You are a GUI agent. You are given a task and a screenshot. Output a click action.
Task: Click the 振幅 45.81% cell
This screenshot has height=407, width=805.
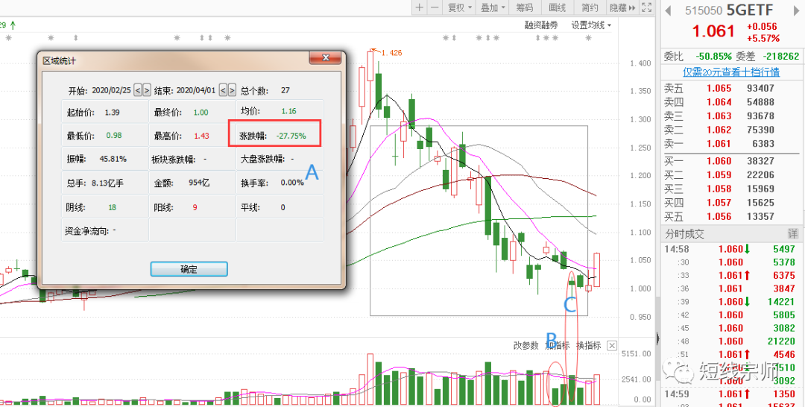[105, 159]
